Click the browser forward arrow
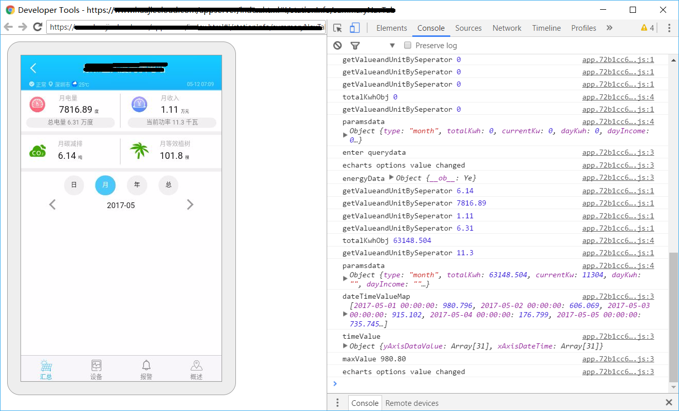 click(x=23, y=27)
